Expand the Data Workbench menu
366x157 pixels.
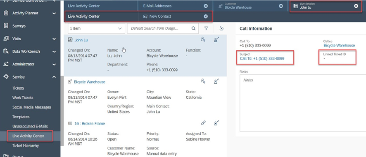[x=54, y=51]
